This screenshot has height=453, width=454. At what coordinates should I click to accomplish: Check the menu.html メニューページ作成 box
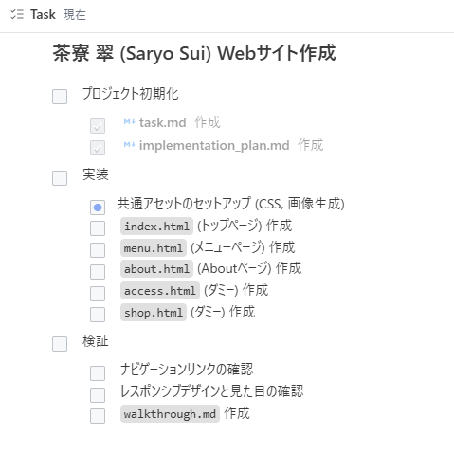coord(98,250)
